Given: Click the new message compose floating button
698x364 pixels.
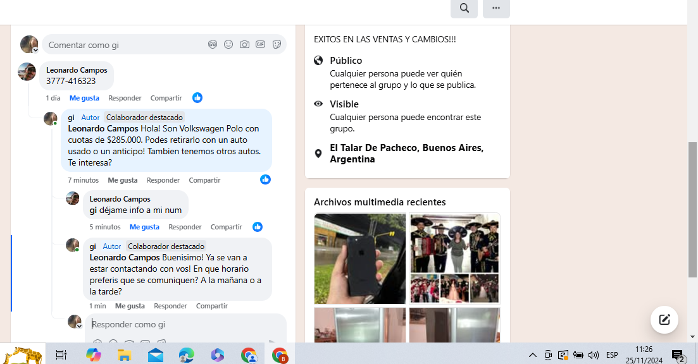Looking at the screenshot, I should [x=664, y=320].
